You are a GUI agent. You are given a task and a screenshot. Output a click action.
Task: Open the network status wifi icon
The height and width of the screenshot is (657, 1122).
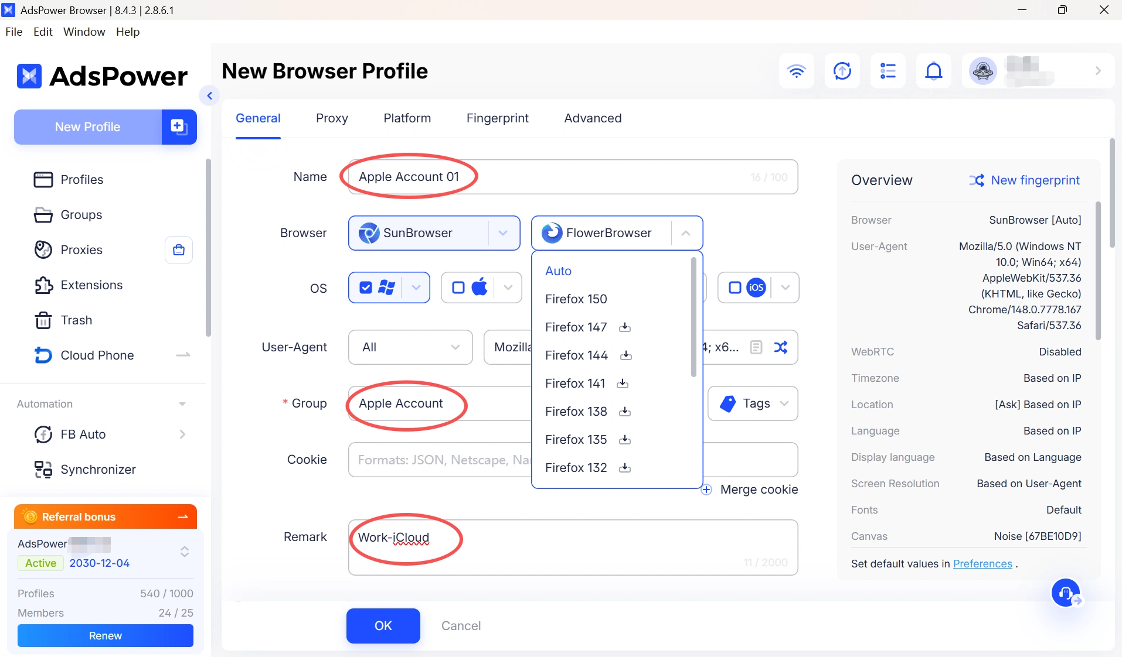(x=796, y=71)
